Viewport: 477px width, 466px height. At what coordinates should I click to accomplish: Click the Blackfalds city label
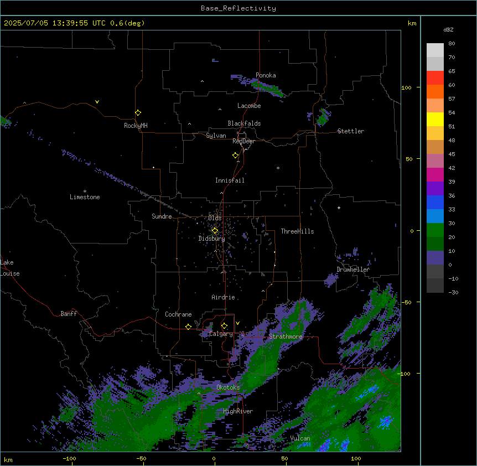244,123
